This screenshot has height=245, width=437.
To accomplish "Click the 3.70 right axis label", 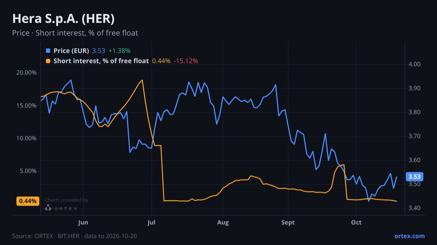I will [415, 136].
